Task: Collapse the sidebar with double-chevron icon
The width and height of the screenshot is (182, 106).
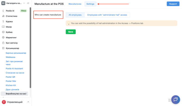Action: point(28,3)
